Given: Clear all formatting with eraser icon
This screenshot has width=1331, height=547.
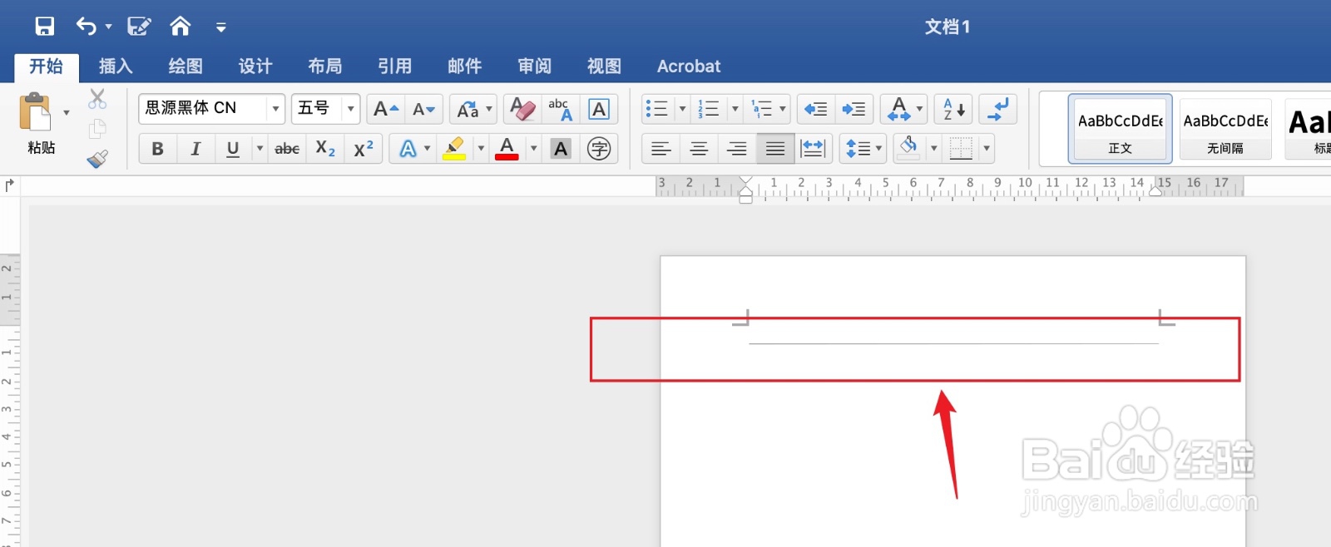Looking at the screenshot, I should (522, 109).
